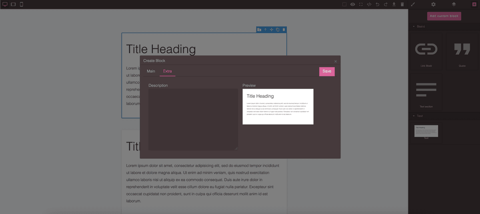The height and width of the screenshot is (214, 480).
Task: Click the import download icon
Action: click(394, 4)
